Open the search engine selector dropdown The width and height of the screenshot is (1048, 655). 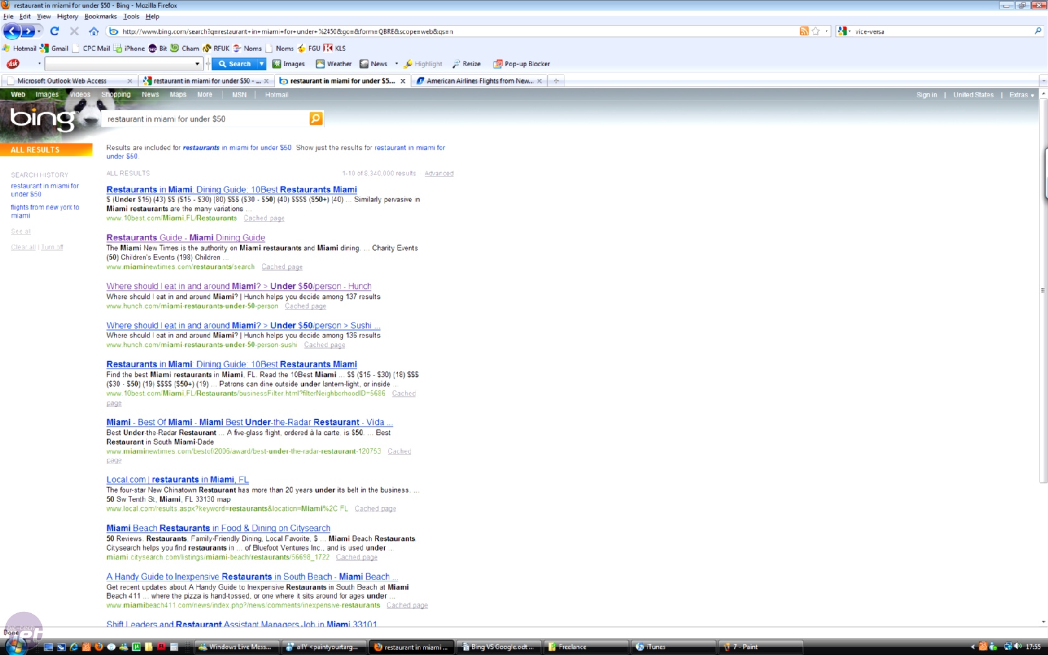(844, 31)
